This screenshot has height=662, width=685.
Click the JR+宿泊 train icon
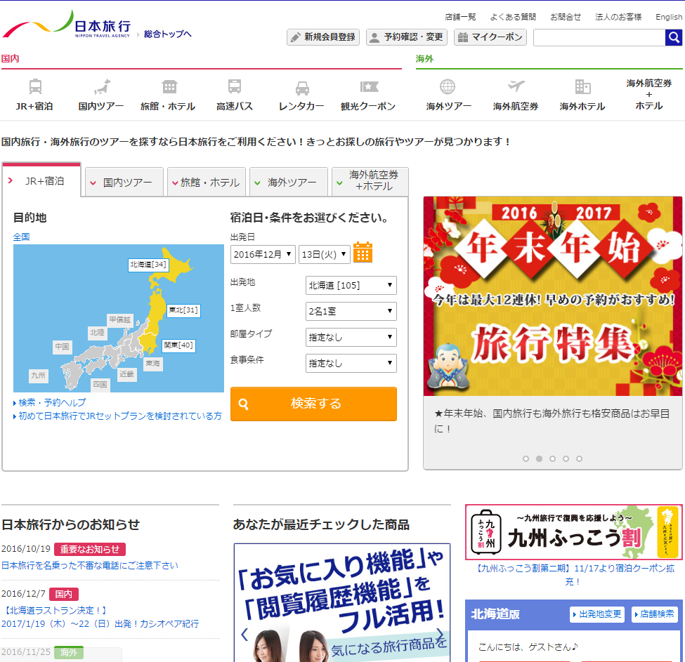coord(35,87)
